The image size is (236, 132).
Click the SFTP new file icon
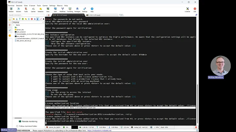[29, 19]
